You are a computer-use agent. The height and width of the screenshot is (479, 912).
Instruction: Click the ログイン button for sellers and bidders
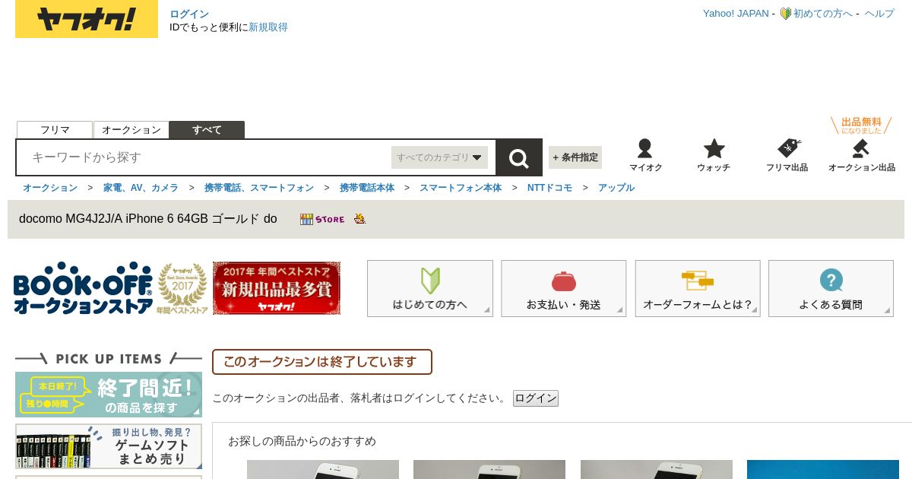536,398
